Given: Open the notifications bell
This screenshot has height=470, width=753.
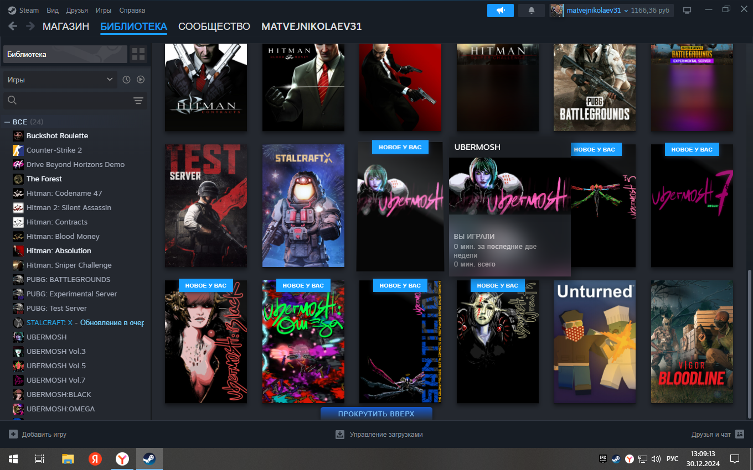Looking at the screenshot, I should (x=532, y=11).
